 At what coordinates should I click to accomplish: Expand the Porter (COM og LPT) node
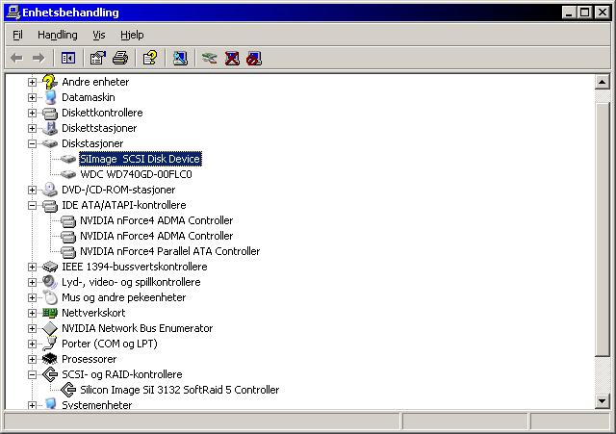click(32, 345)
